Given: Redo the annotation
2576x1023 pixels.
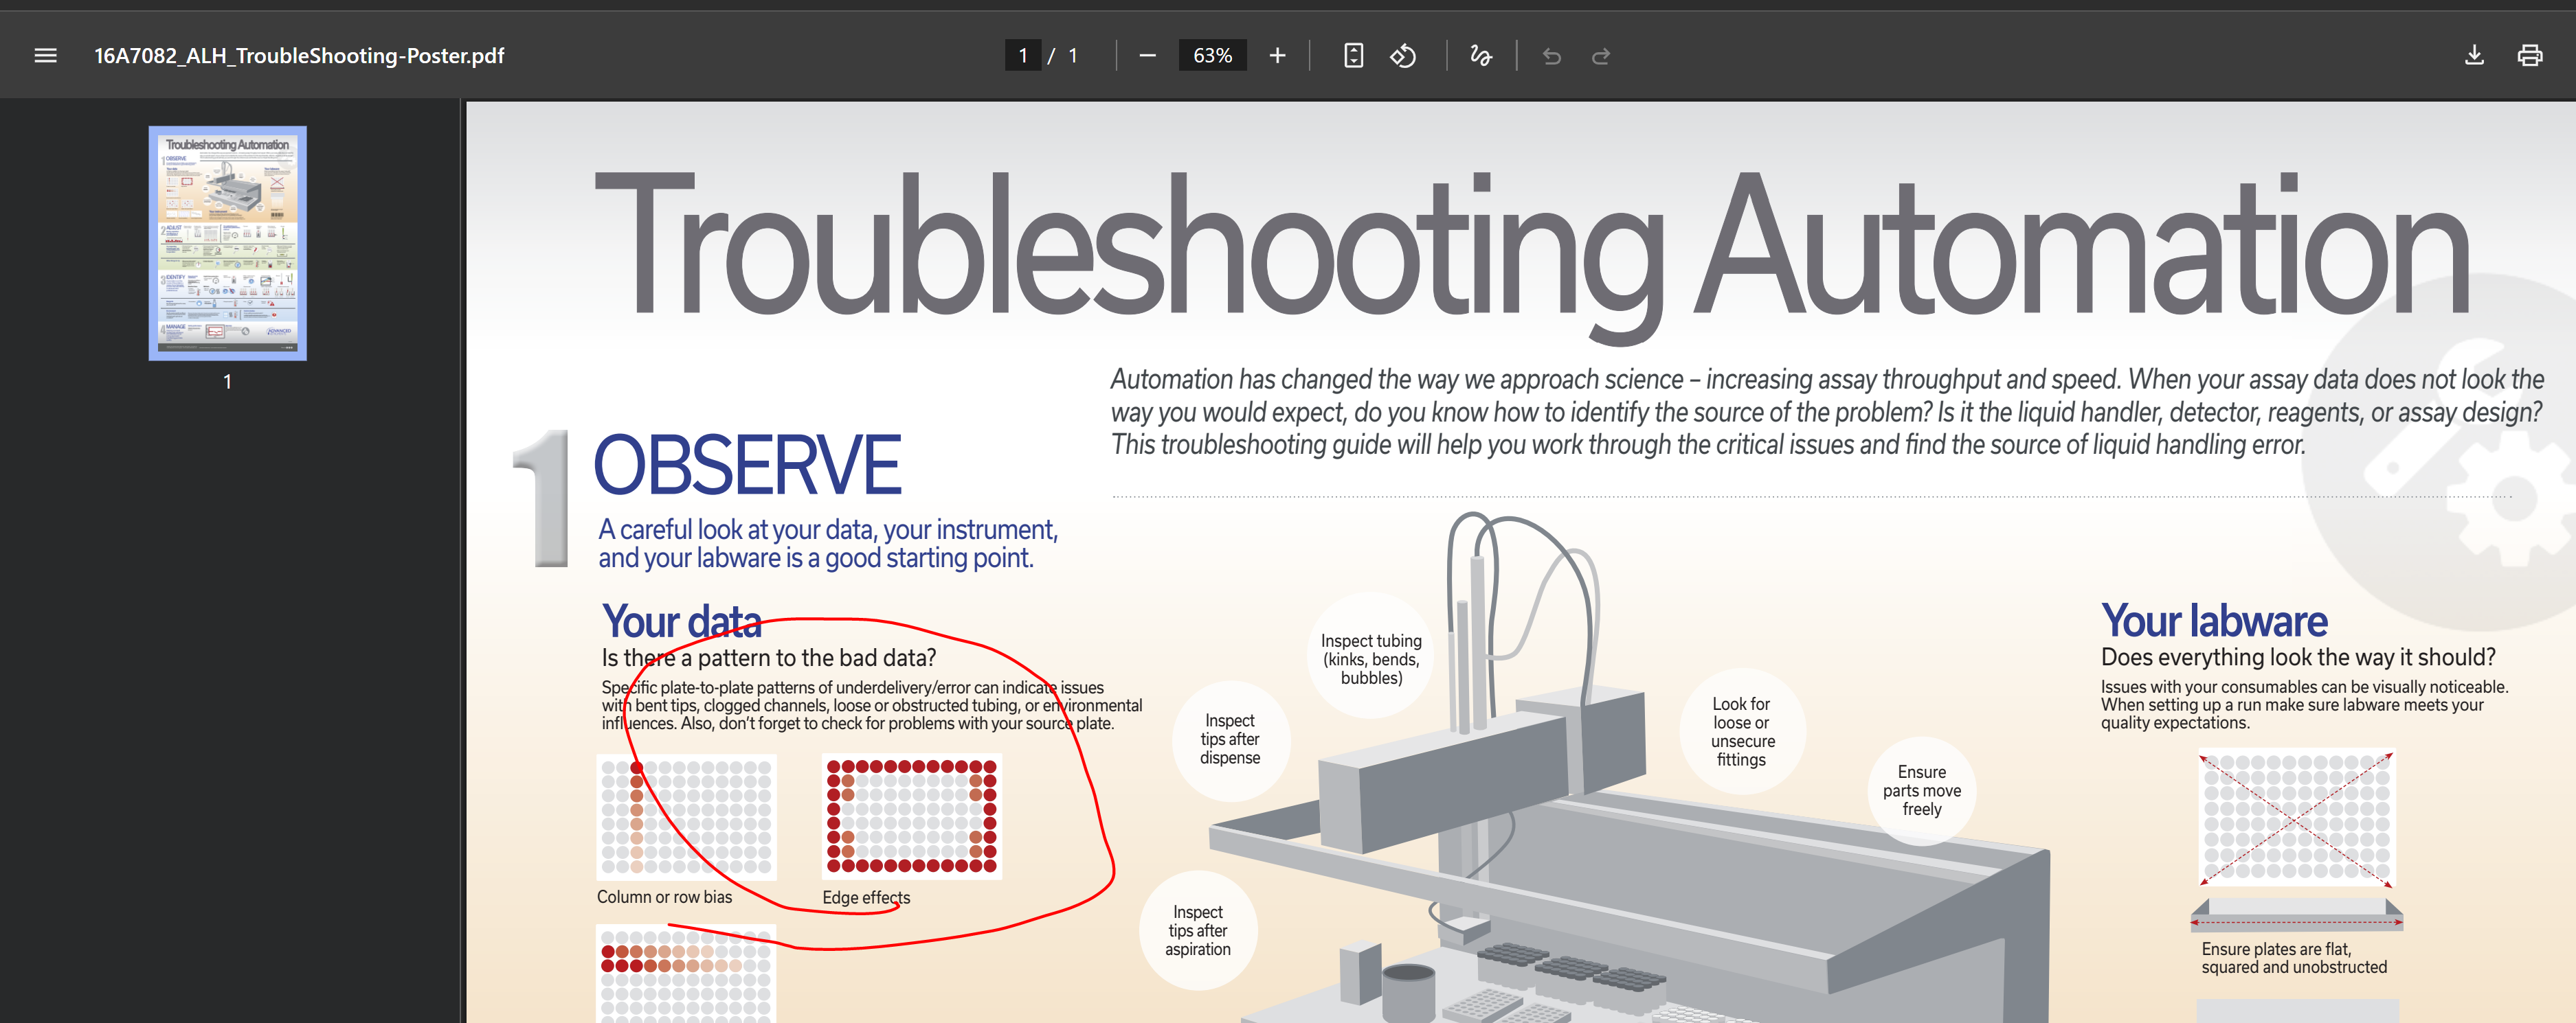Looking at the screenshot, I should coord(1600,56).
